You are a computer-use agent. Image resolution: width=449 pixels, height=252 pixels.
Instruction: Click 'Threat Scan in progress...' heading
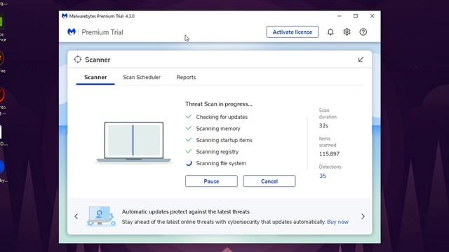(219, 104)
